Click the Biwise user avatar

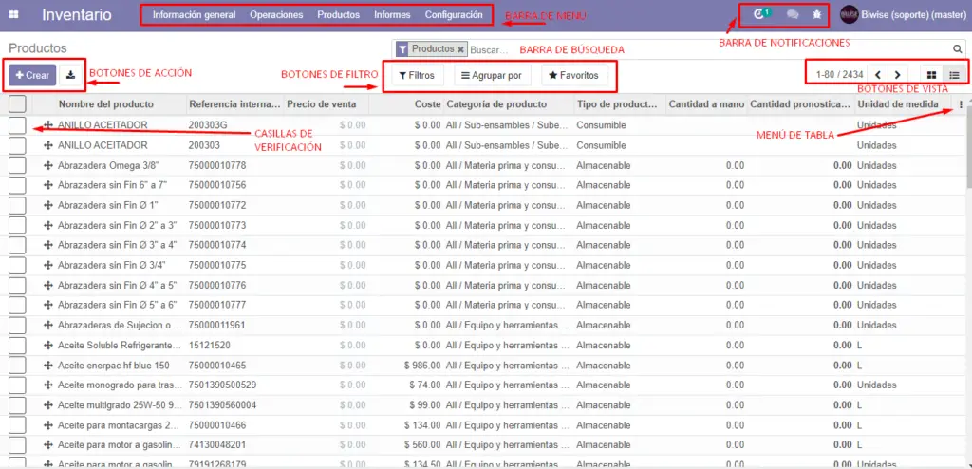pyautogui.click(x=849, y=15)
